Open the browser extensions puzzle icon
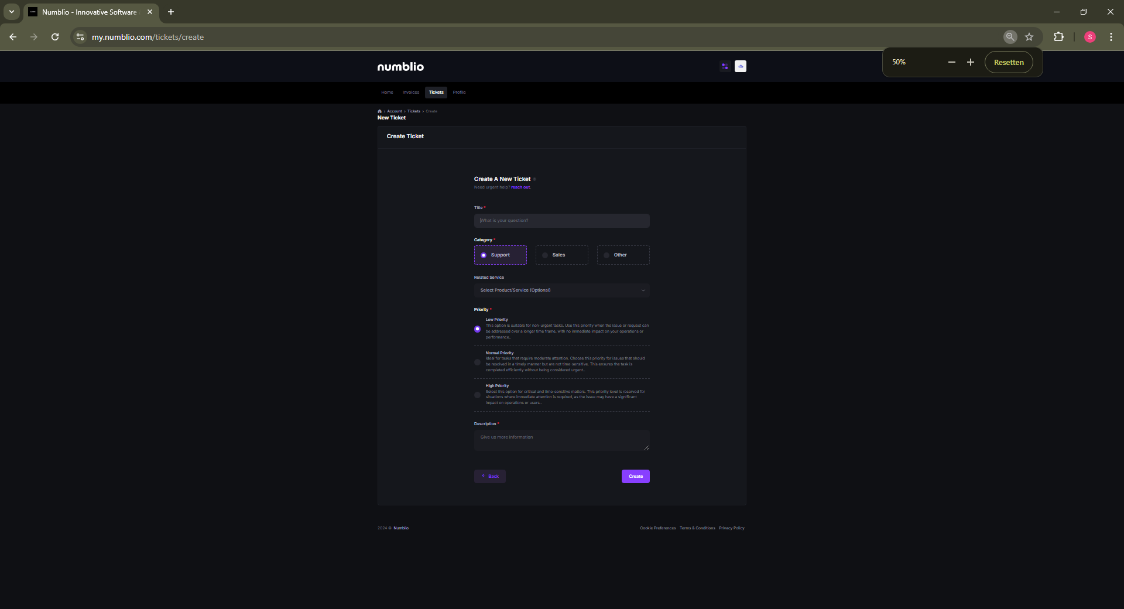 click(1058, 37)
